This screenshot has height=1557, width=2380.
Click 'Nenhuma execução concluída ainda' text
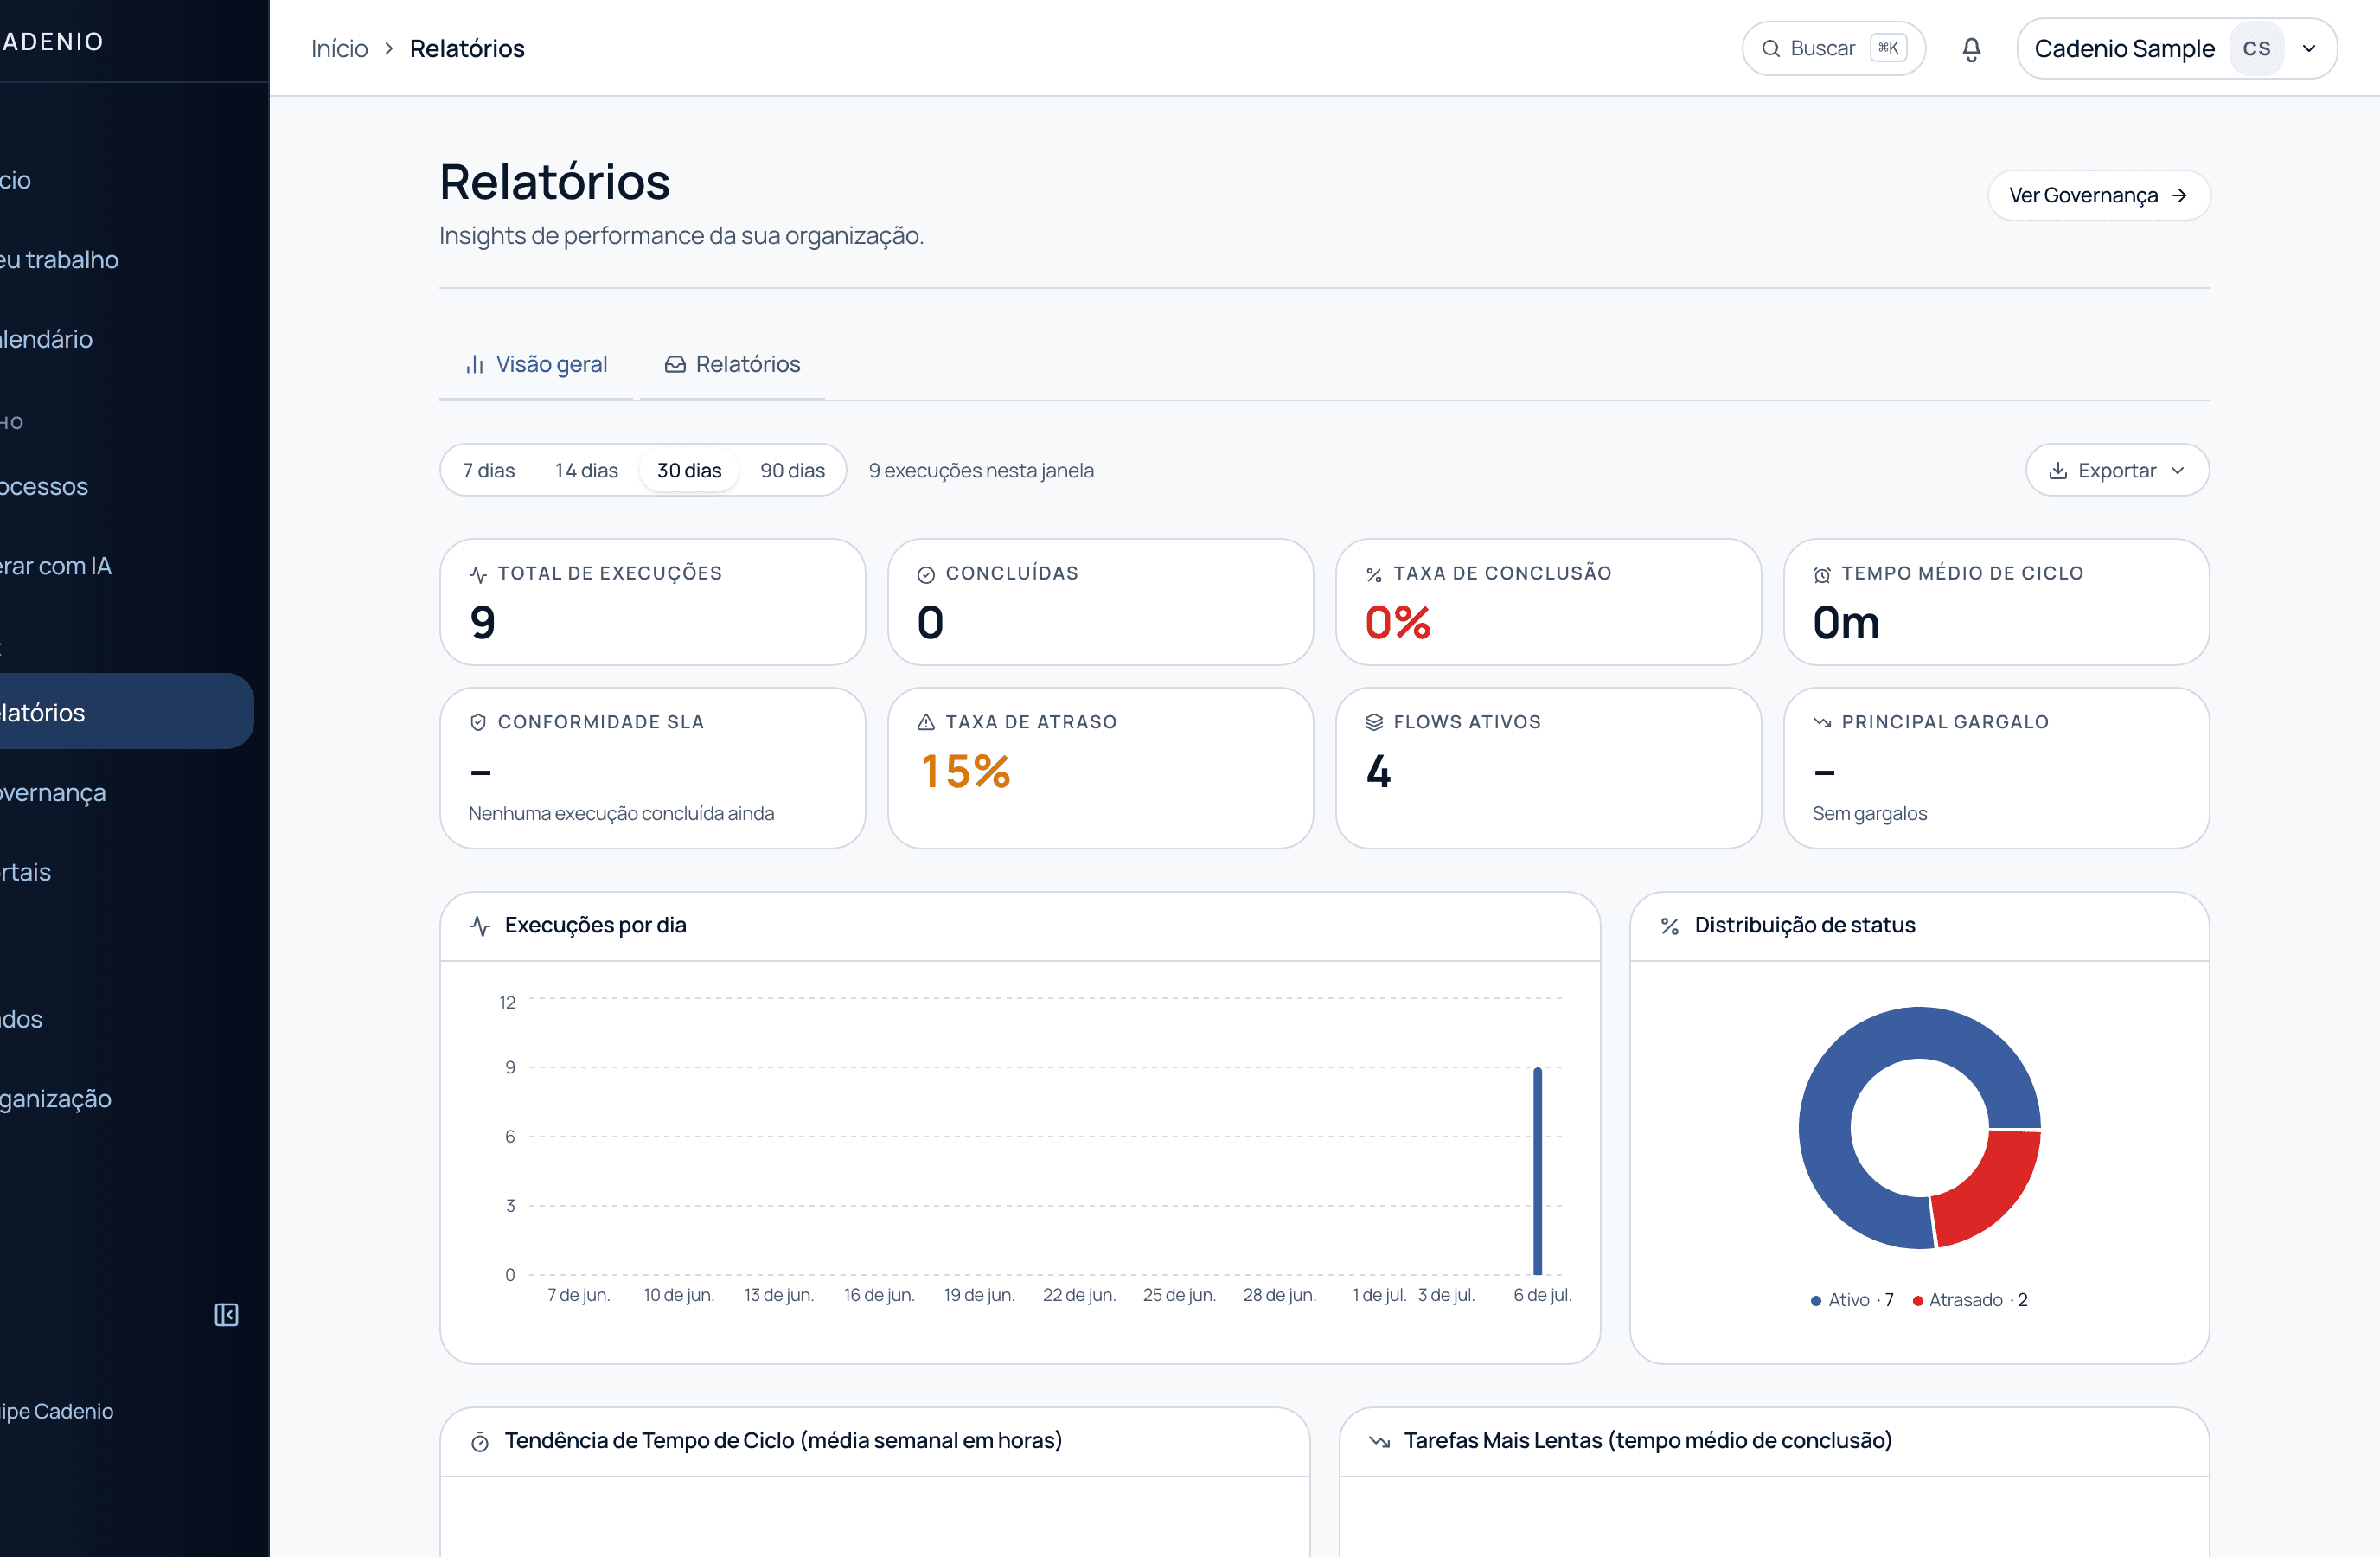coord(621,814)
